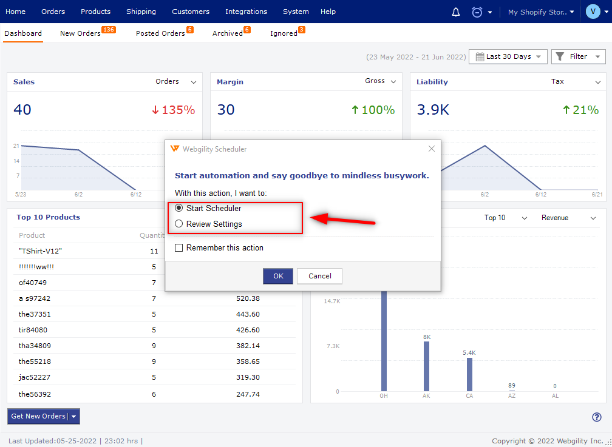
Task: Expand the Get New Orders arrow
Action: click(74, 417)
